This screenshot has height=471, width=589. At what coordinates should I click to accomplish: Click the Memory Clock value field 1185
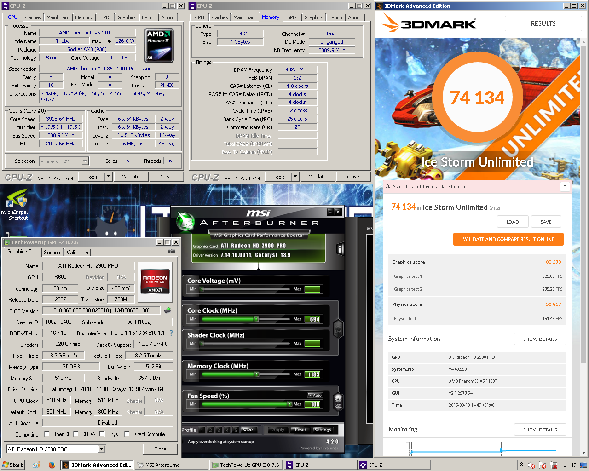click(x=313, y=374)
